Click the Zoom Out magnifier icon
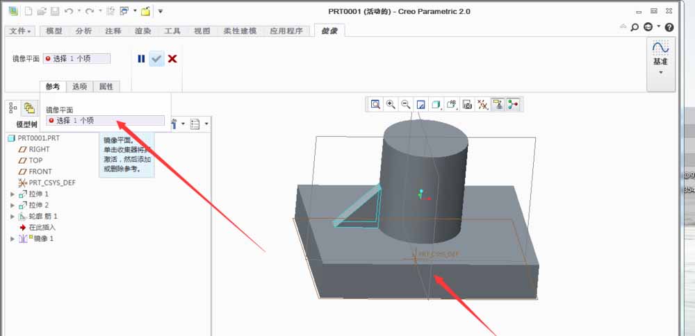Screen dimensions: 695x336 pyautogui.click(x=406, y=104)
